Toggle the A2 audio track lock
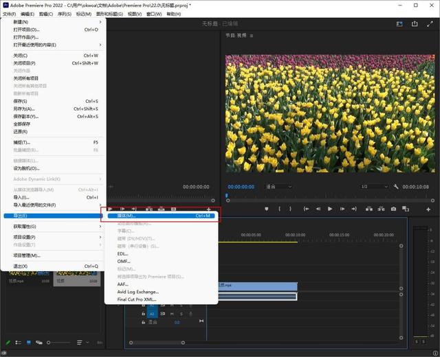The width and height of the screenshot is (440, 357). [x=143, y=313]
